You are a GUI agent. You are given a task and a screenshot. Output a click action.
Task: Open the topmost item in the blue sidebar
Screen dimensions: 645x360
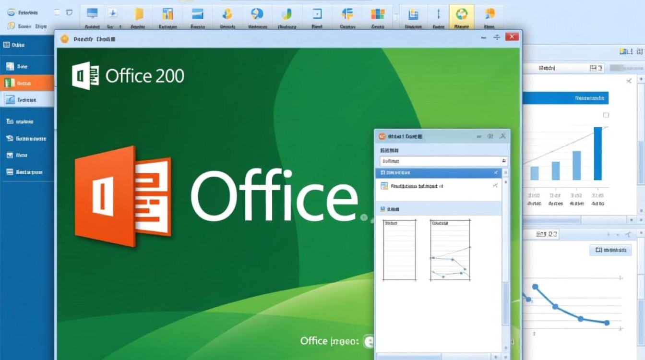tap(27, 45)
